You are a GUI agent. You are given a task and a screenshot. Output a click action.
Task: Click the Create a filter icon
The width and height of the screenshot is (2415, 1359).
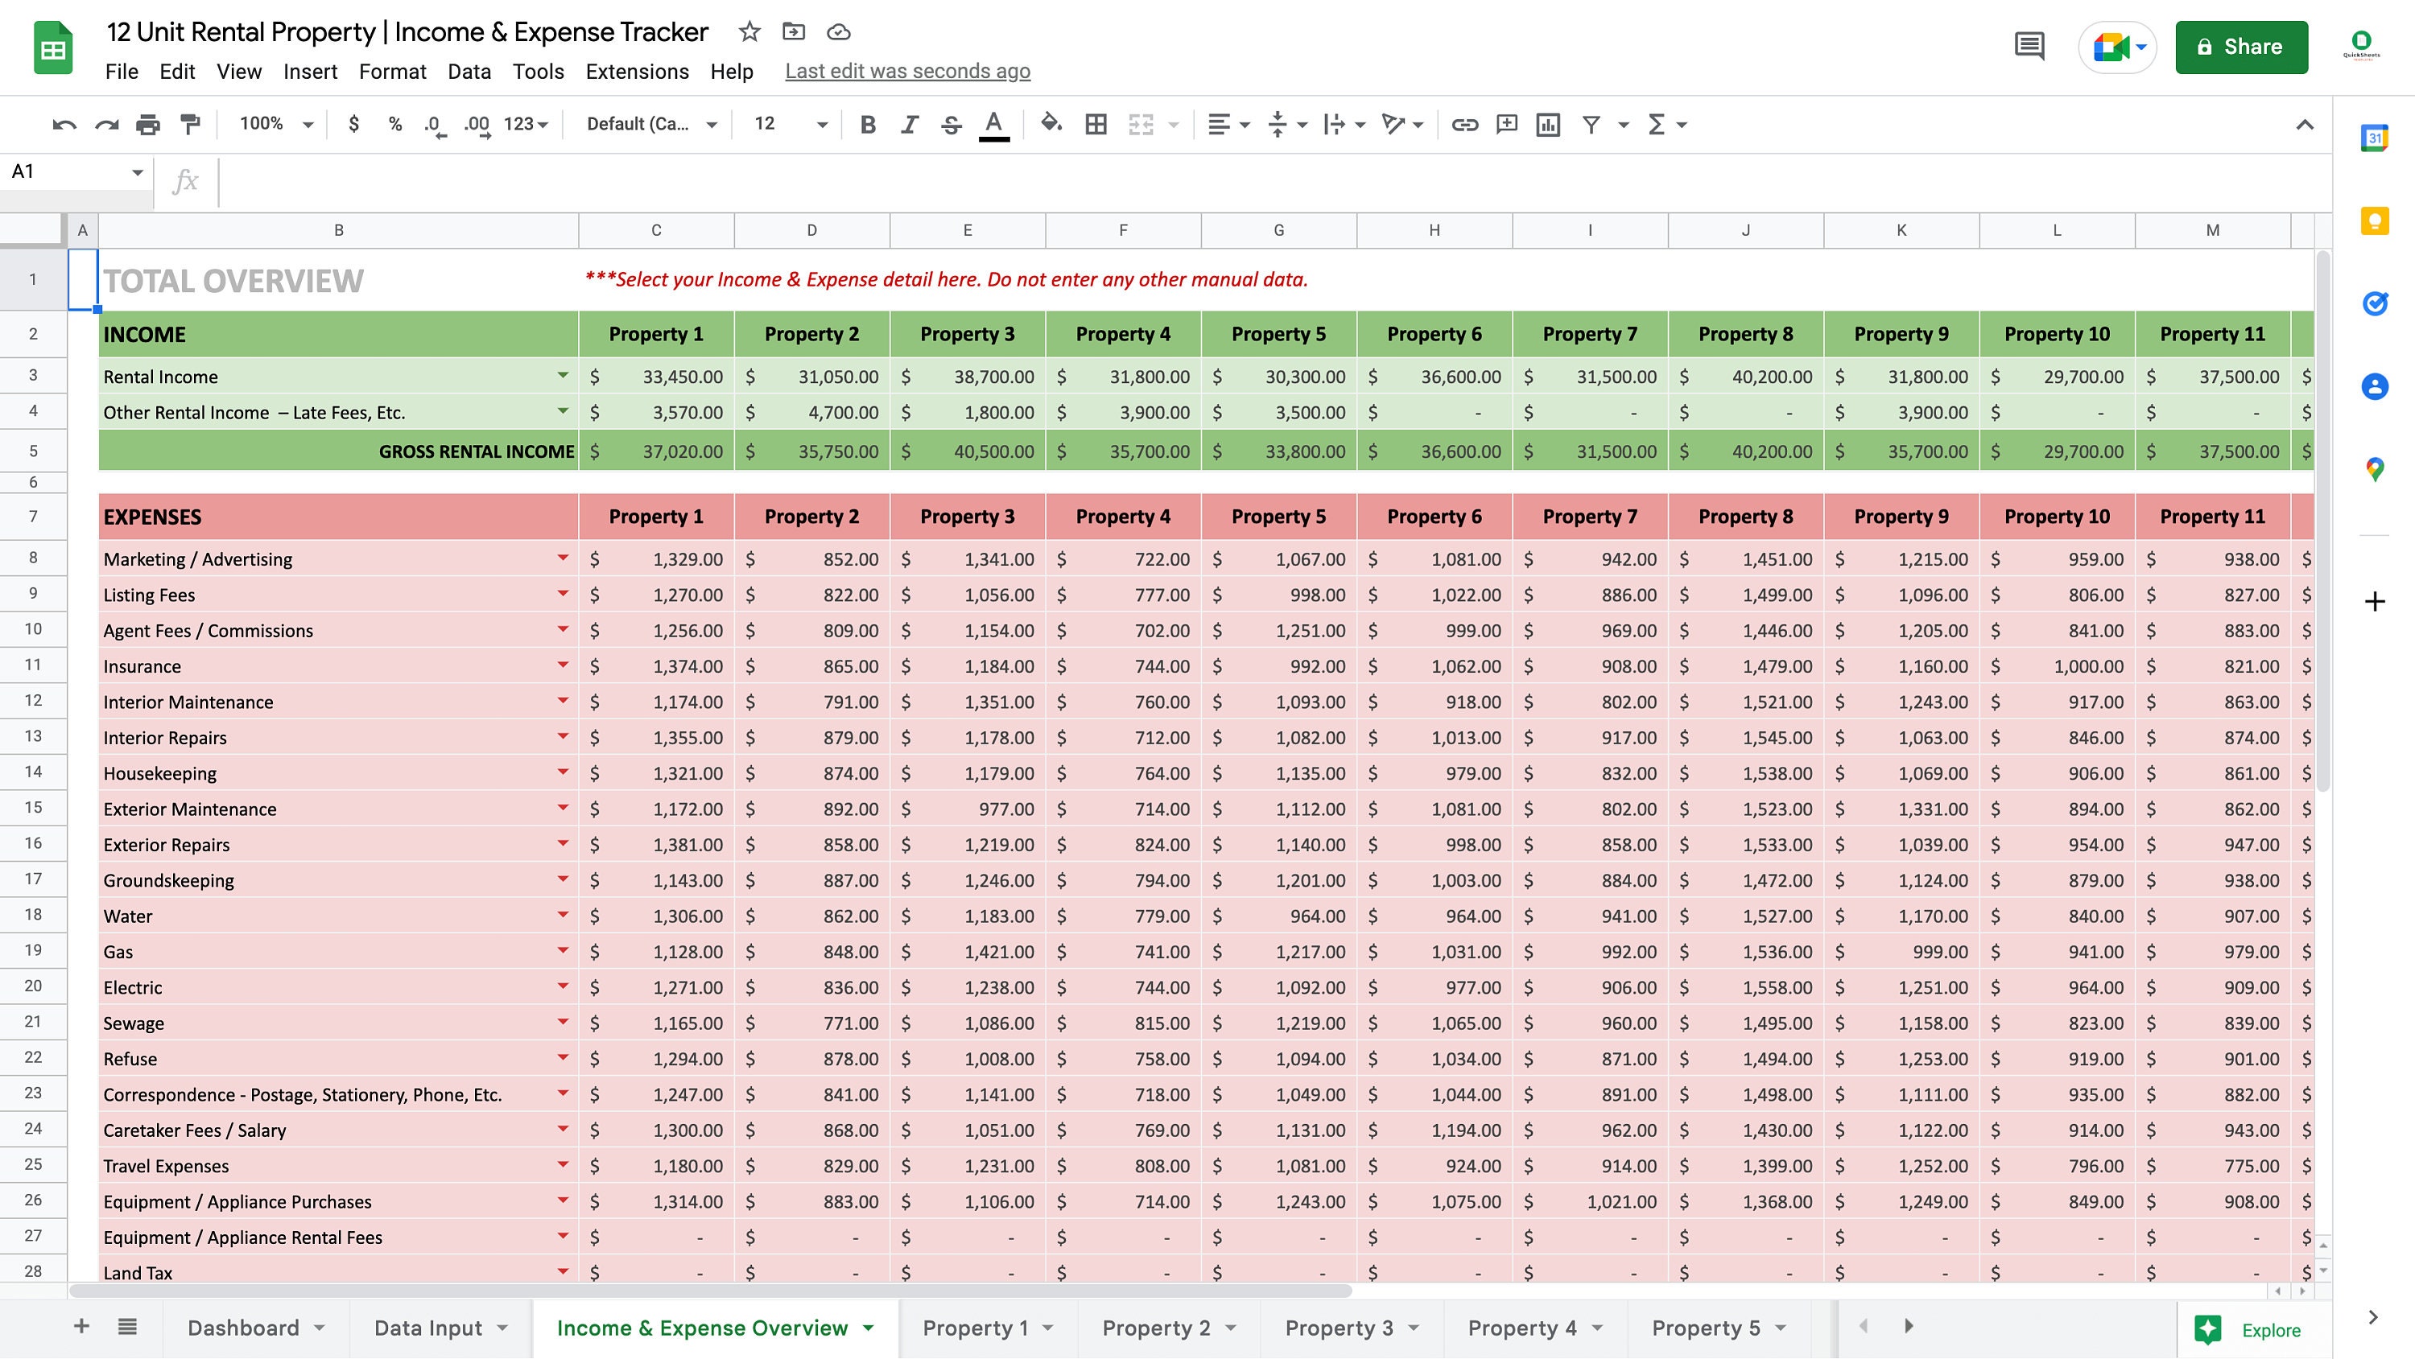tap(1591, 123)
